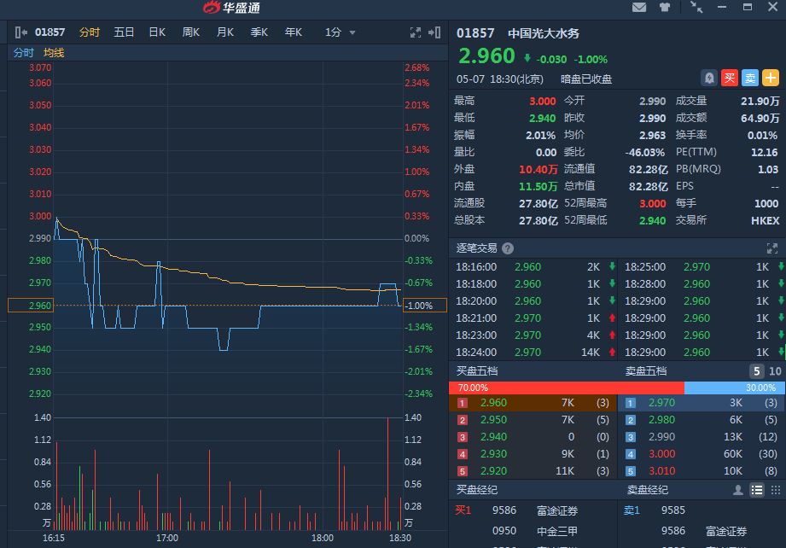Switch to 年K chart

(x=294, y=32)
